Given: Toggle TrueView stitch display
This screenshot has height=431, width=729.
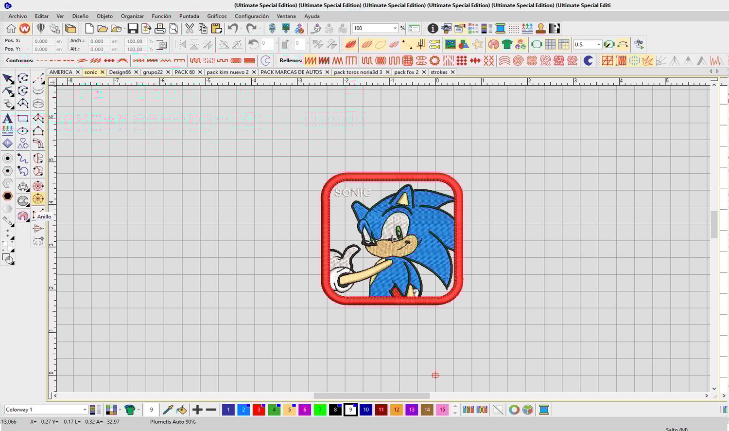Looking at the screenshot, I should [x=351, y=44].
